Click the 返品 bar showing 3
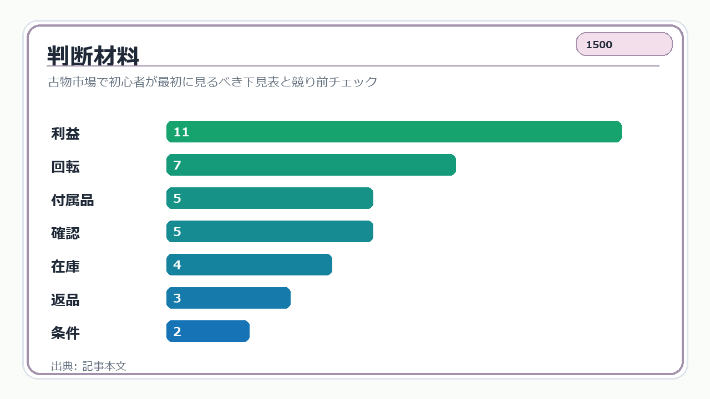This screenshot has width=710, height=399. click(229, 298)
